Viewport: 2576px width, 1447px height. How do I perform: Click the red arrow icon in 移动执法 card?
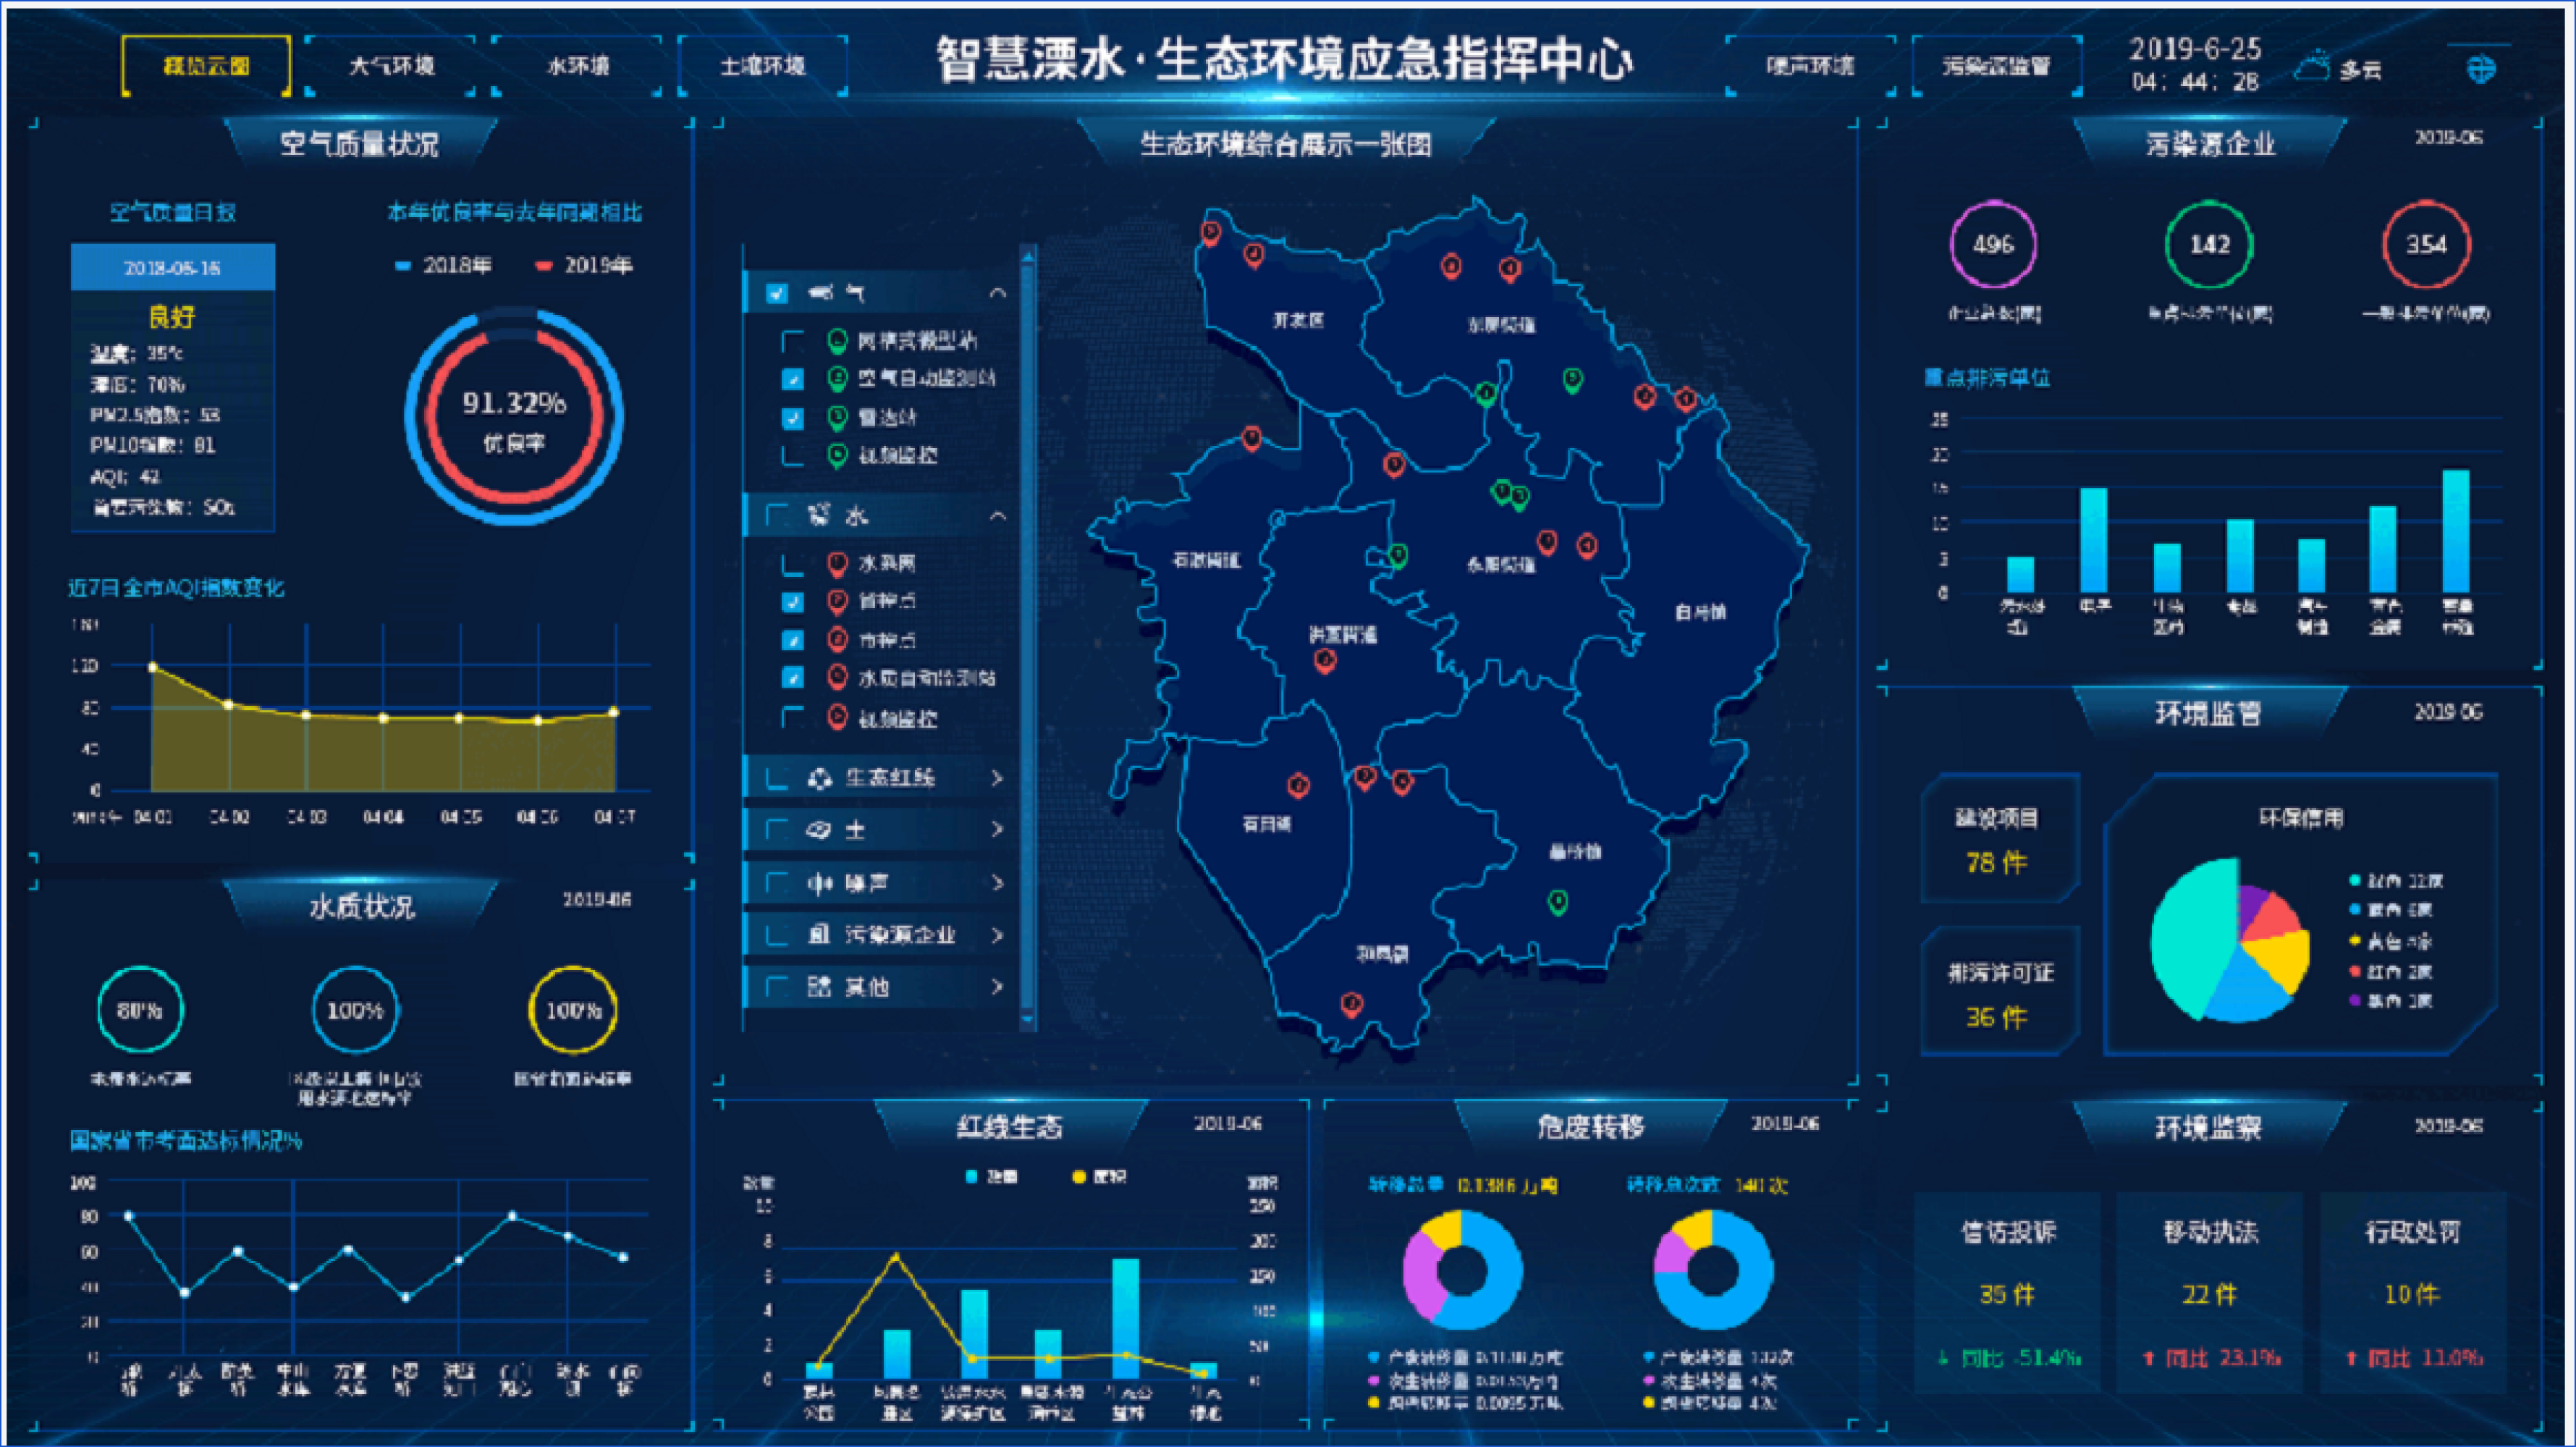[2148, 1358]
